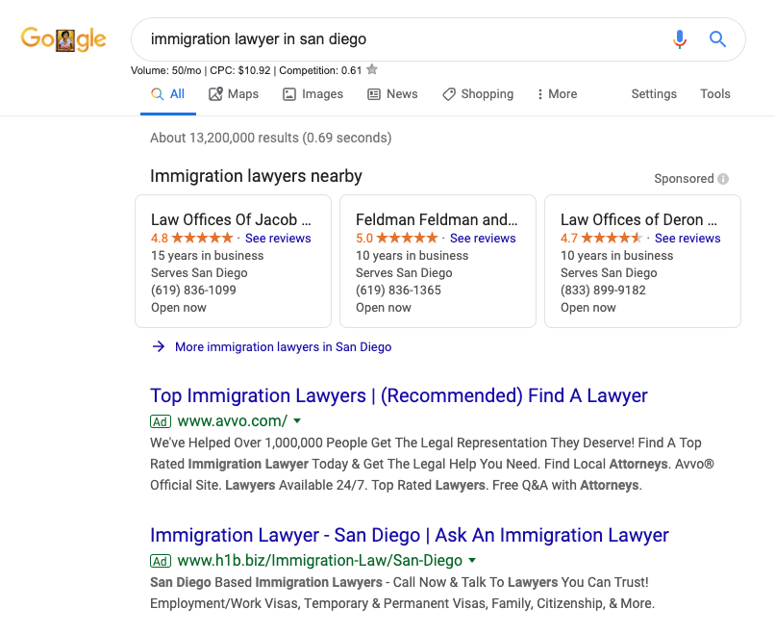Click the blue search magnifier button
This screenshot has width=775, height=634.
717,38
